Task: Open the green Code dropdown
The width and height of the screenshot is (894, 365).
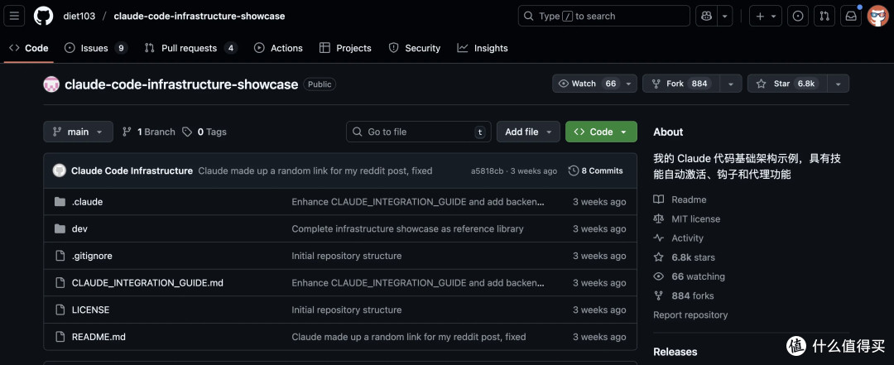Action: pos(601,132)
